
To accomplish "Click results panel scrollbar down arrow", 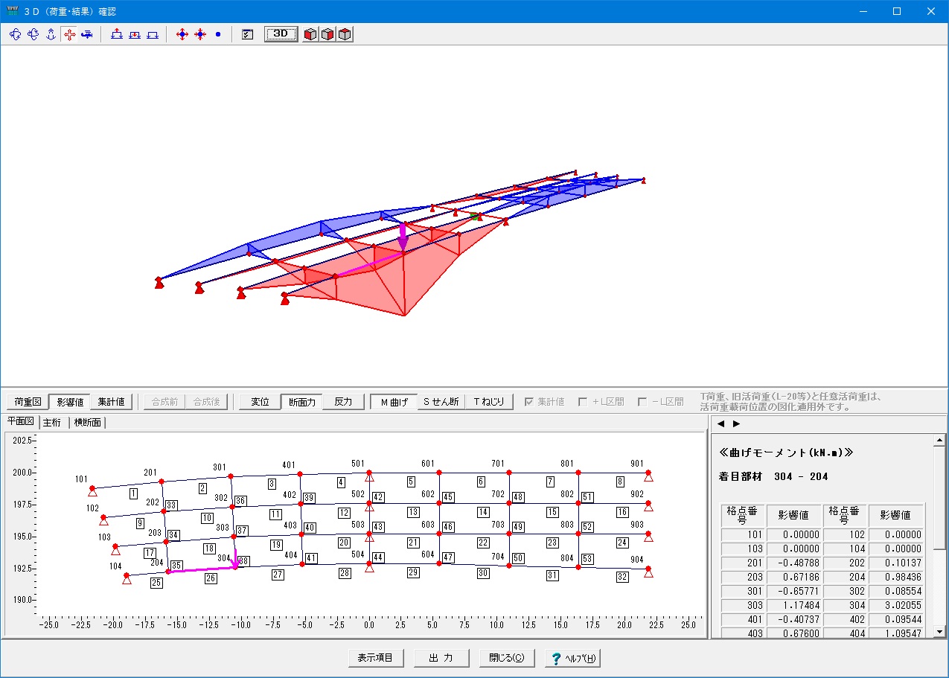I will click(939, 632).
